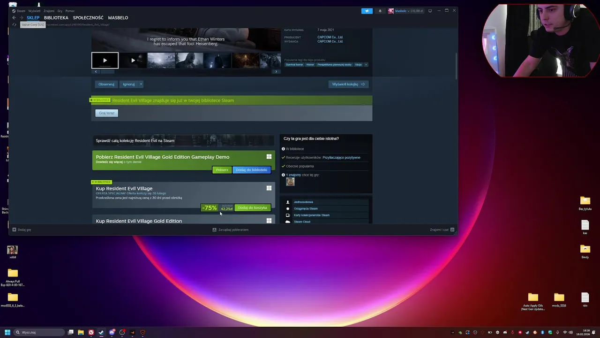This screenshot has width=600, height=338.
Task: Expand more tags with the plus button
Action: (x=366, y=64)
